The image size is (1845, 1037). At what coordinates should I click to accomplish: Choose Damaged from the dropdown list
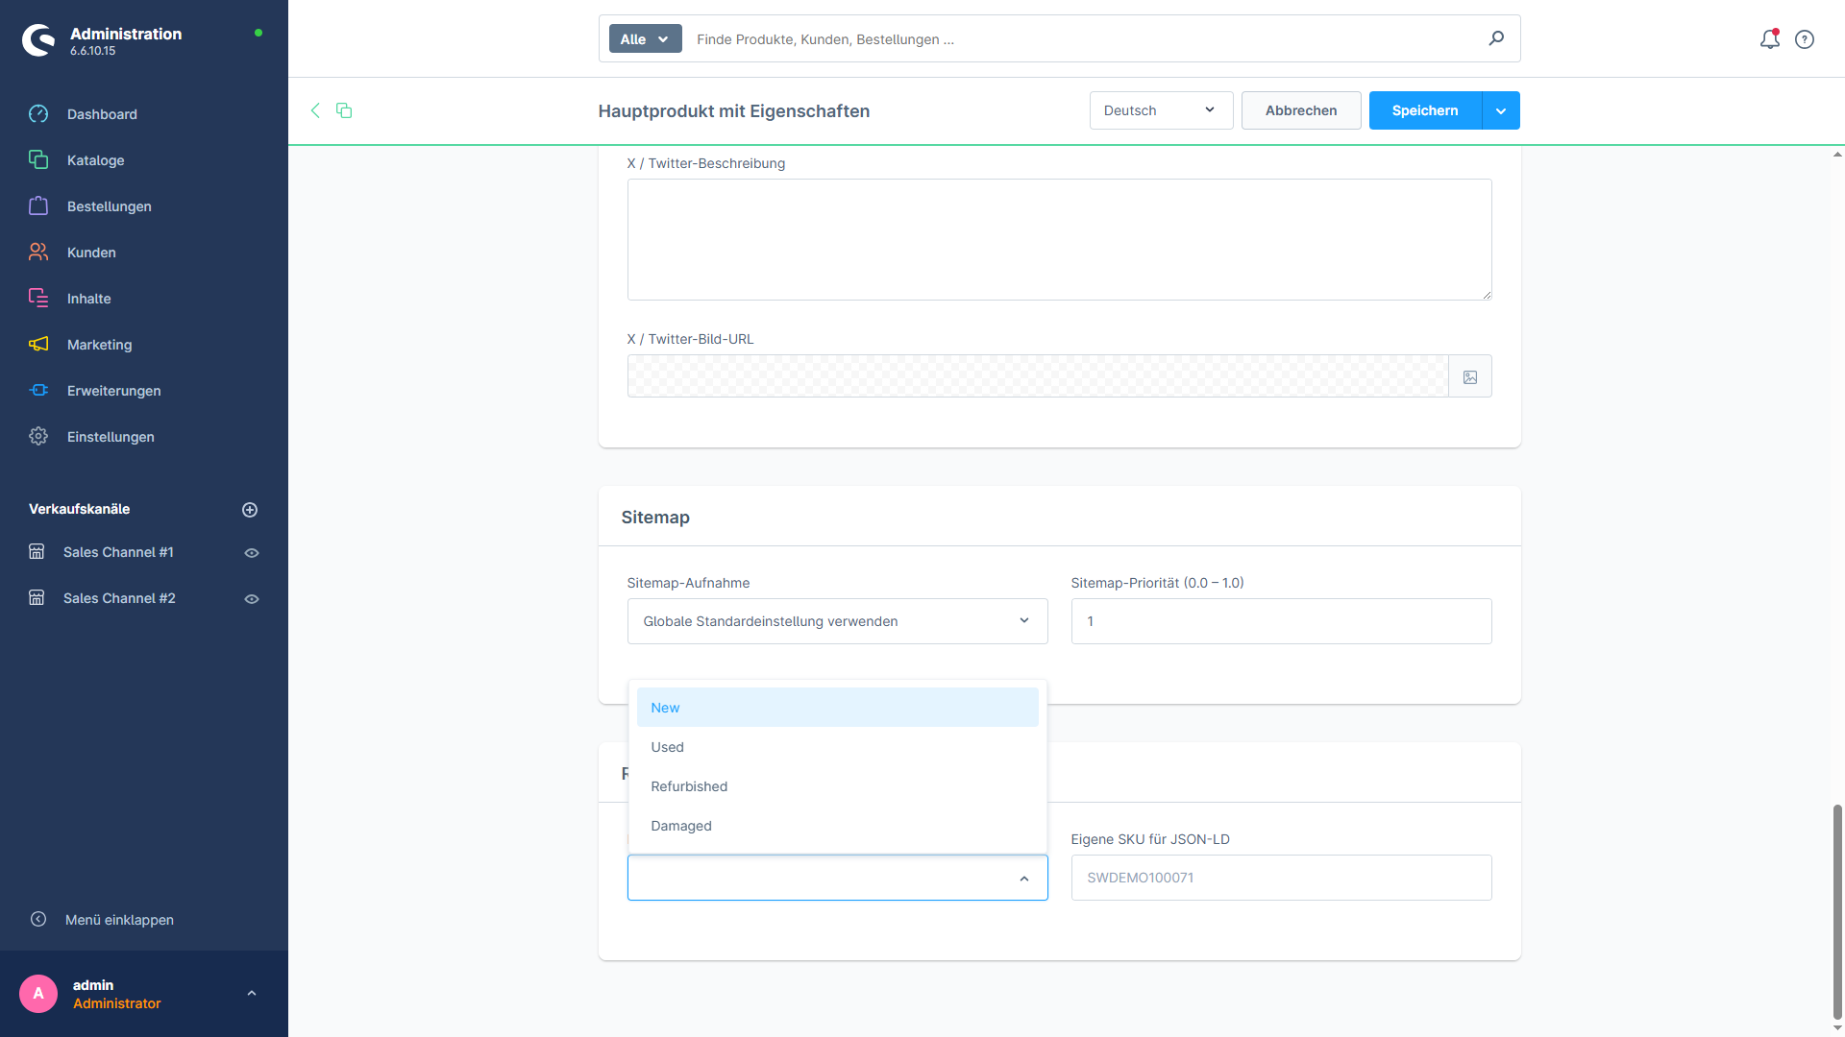click(x=681, y=826)
